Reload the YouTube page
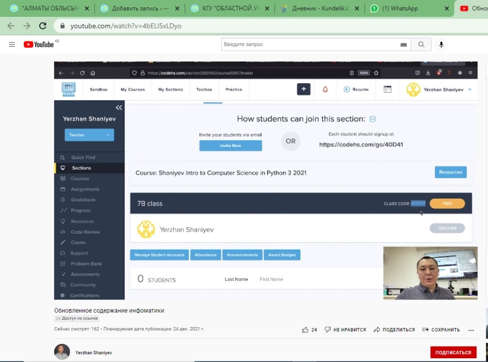 42,26
